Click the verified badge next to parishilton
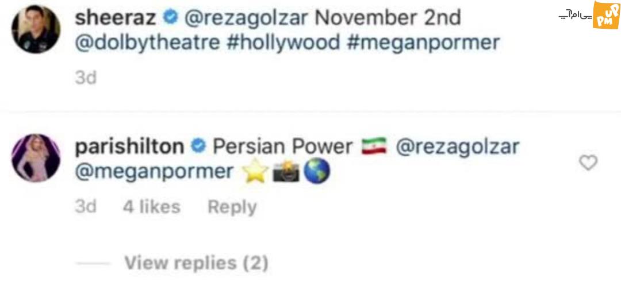 tap(198, 147)
